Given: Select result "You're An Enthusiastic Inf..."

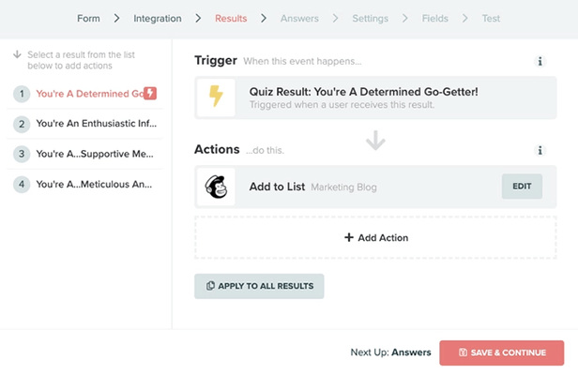Looking at the screenshot, I should tap(97, 124).
